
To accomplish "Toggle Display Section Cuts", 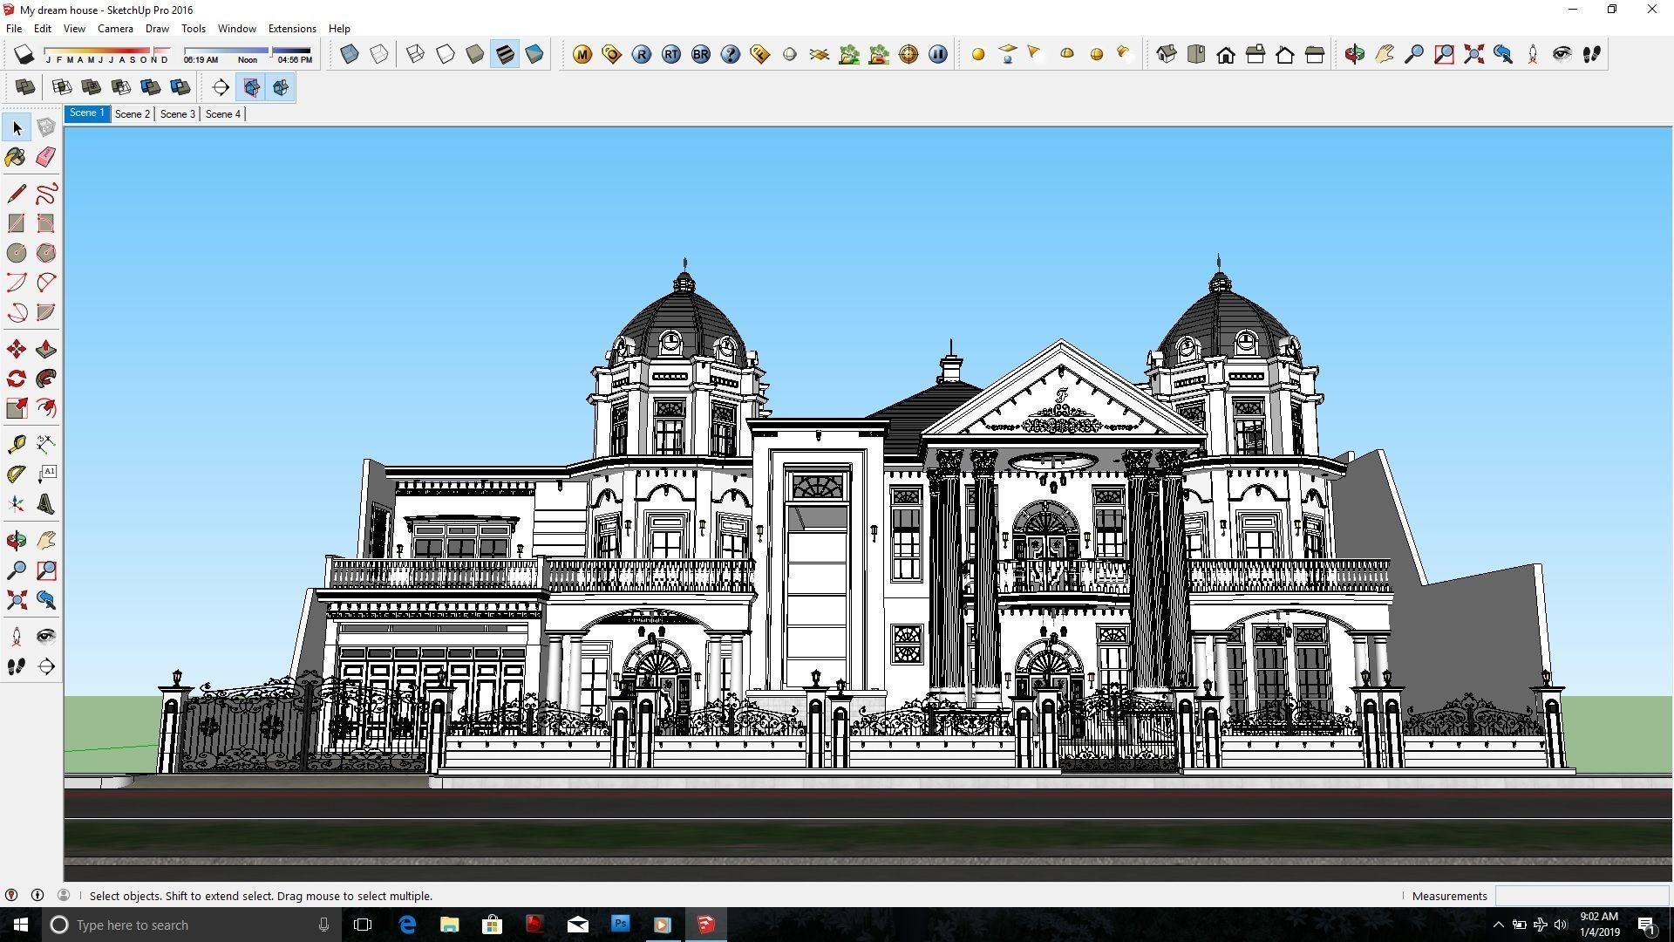I will click(x=281, y=86).
